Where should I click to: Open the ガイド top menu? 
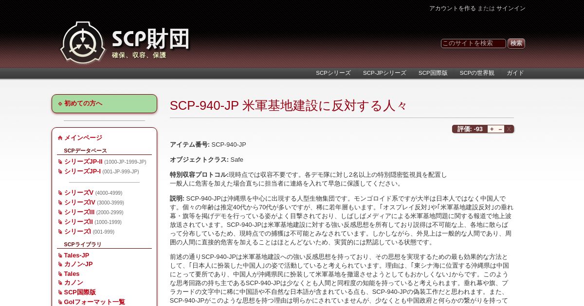point(515,73)
